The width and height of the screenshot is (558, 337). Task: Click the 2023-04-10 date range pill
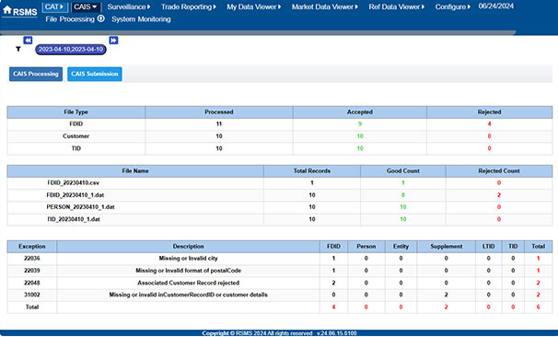click(x=71, y=50)
